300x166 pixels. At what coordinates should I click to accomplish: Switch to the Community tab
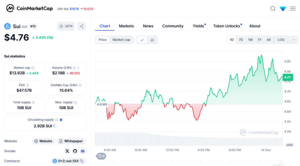coord(173,26)
